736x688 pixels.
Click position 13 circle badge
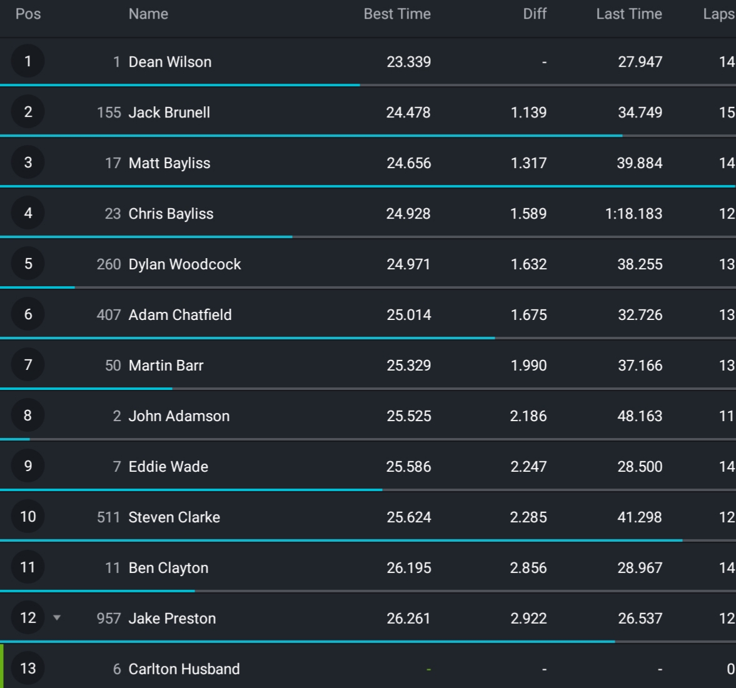click(28, 669)
